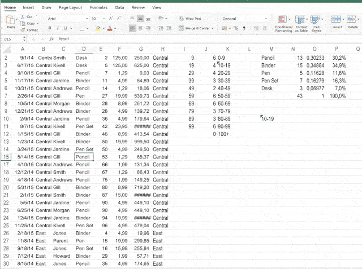Screen dimensions: 362x269
Task: Click the select all corner triangle
Action: 7,49
